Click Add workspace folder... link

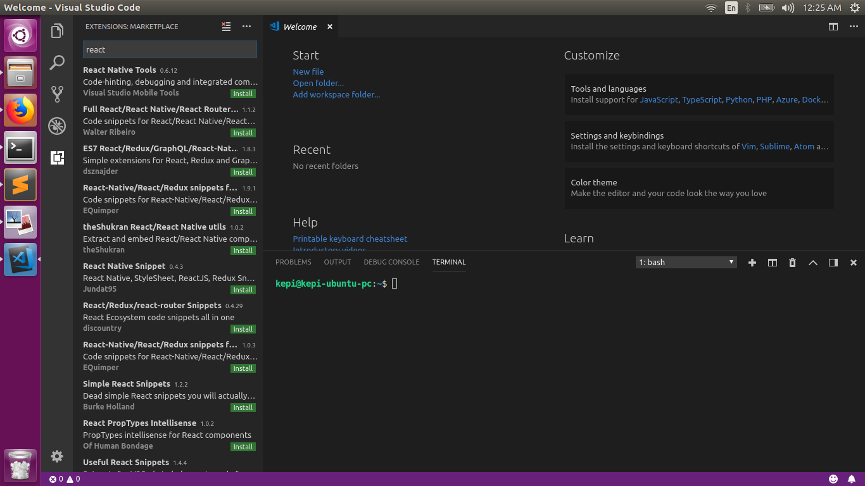point(336,94)
